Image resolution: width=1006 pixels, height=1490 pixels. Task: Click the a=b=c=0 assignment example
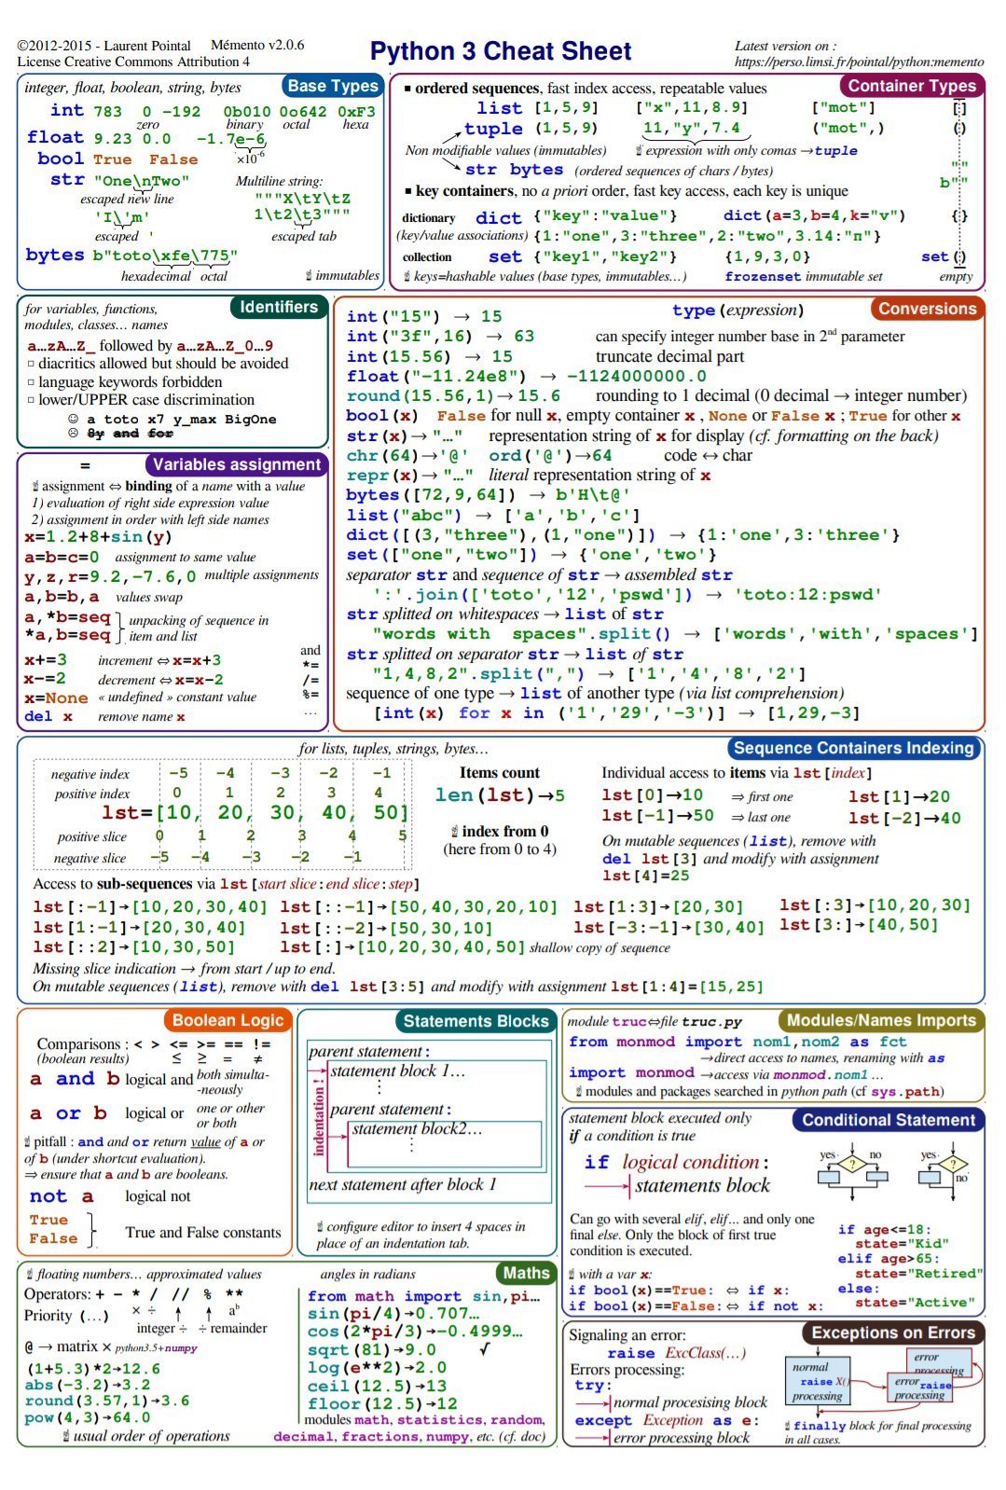pyautogui.click(x=62, y=557)
